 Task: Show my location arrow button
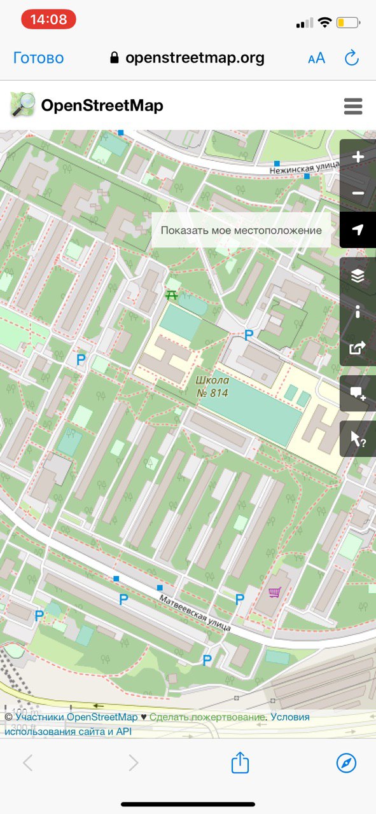358,230
